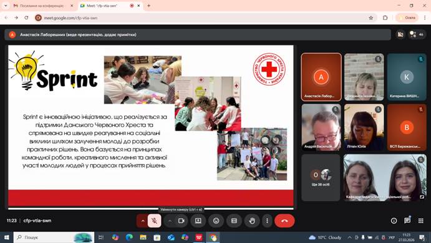Go forward in browser history
Screen dimensions: 431x243
(x=16, y=17)
